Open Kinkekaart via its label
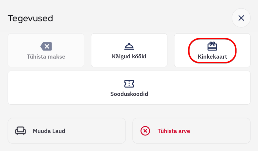The height and width of the screenshot is (151, 258). (x=212, y=57)
